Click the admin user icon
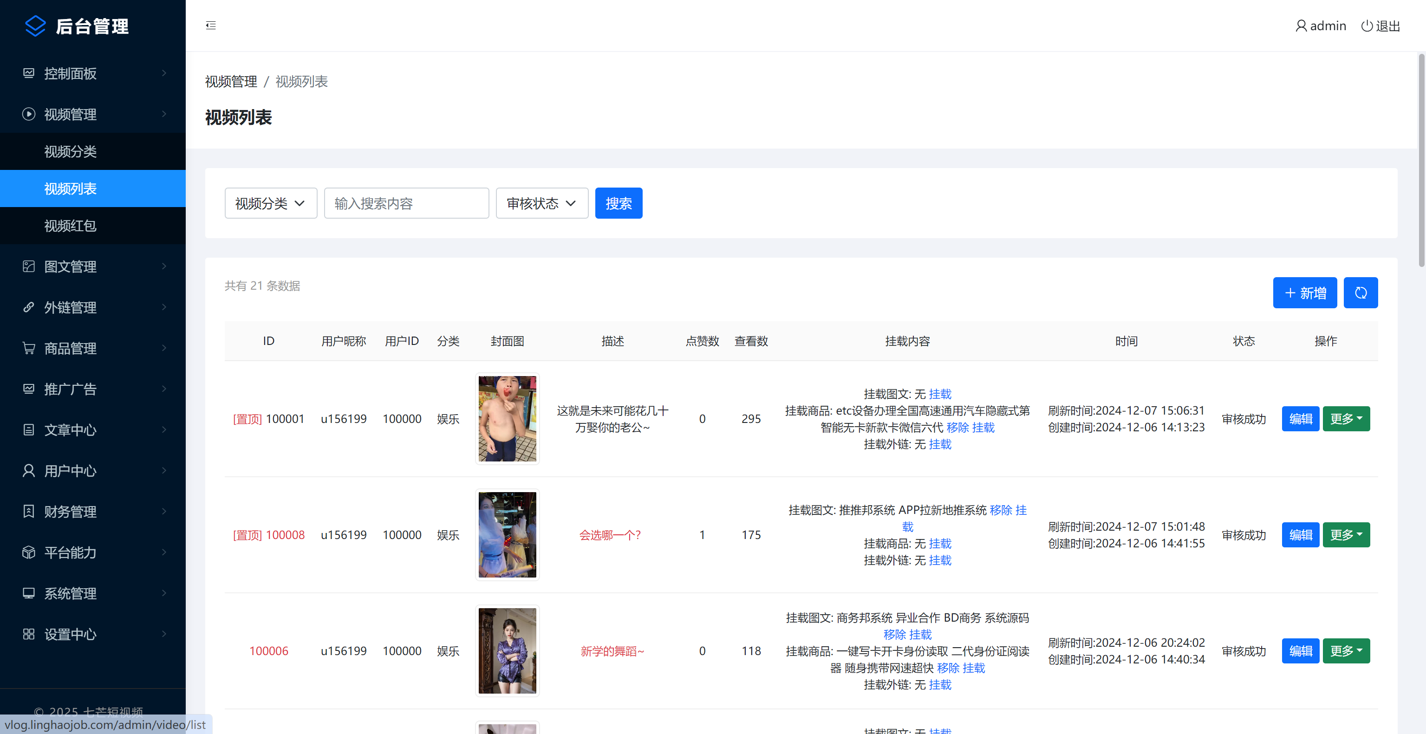Screen dimensions: 1426x734 (1301, 26)
